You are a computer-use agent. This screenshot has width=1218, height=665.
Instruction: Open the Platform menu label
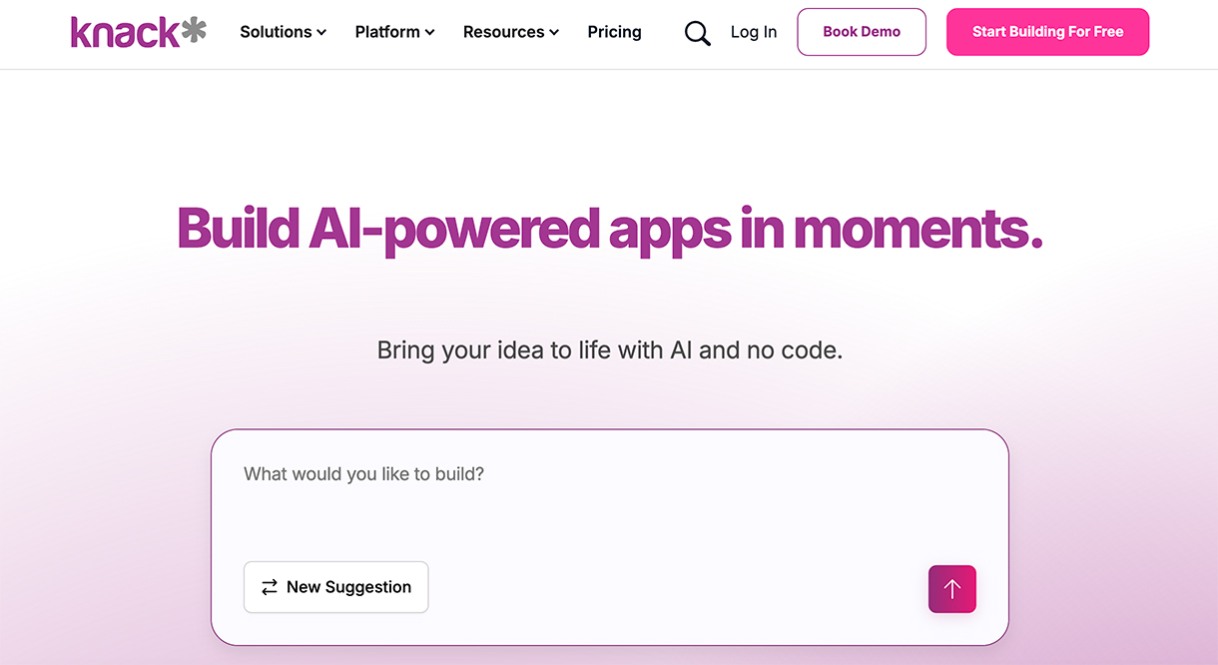coord(387,32)
